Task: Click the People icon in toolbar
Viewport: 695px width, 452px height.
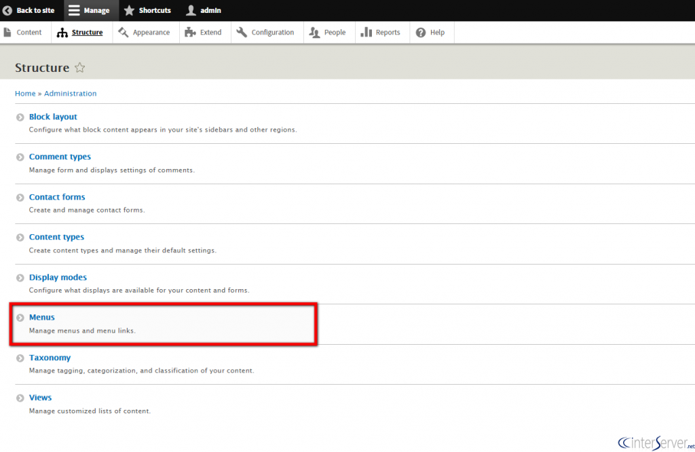Action: (314, 33)
